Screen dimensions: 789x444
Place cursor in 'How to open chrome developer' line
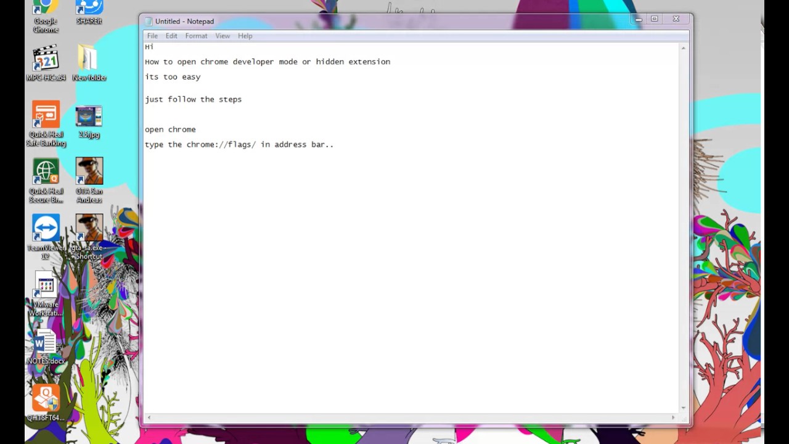pos(268,62)
